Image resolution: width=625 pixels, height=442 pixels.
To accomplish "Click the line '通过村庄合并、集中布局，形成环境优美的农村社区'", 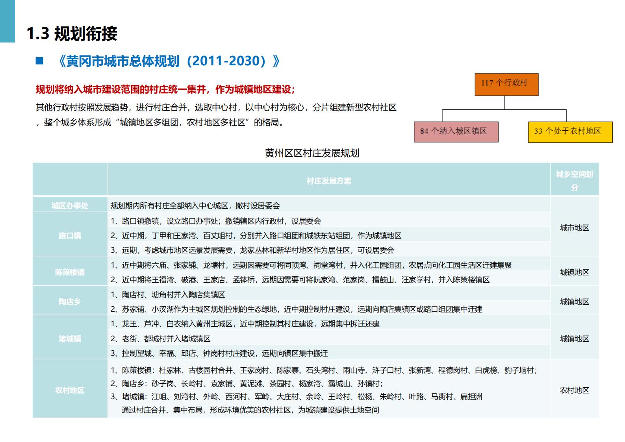I will pyautogui.click(x=250, y=410).
